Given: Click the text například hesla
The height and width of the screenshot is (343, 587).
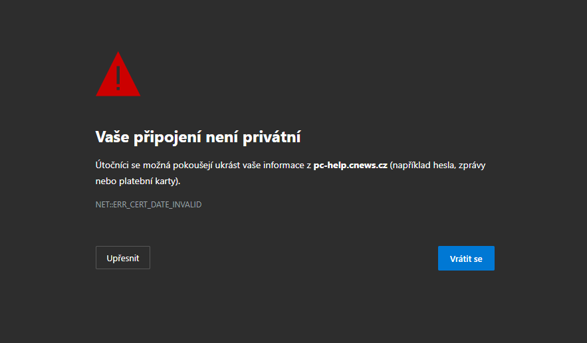Looking at the screenshot, I should 421,165.
